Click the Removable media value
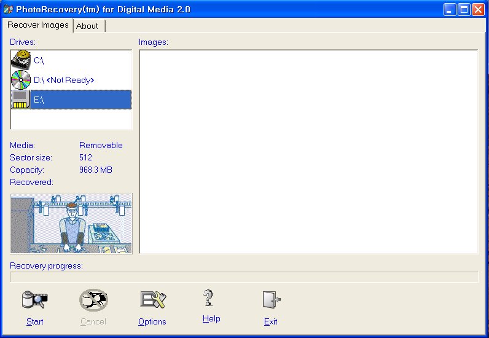 [x=101, y=145]
